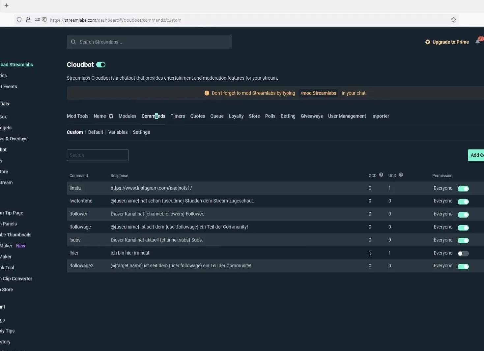Click the GCD help question mark icon
This screenshot has width=484, height=351.
[381, 175]
